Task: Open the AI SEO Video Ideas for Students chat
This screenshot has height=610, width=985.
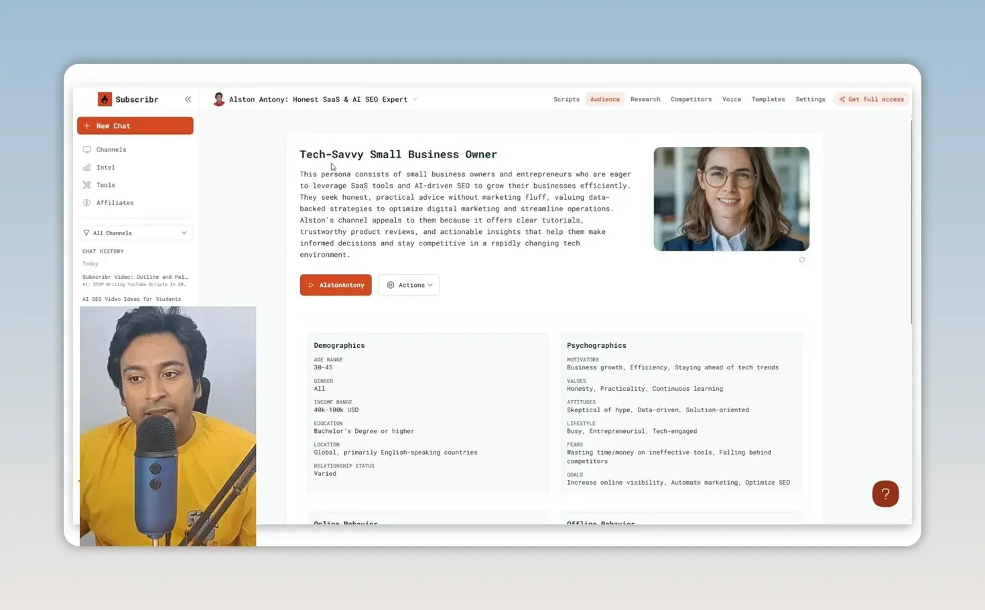Action: pyautogui.click(x=132, y=299)
